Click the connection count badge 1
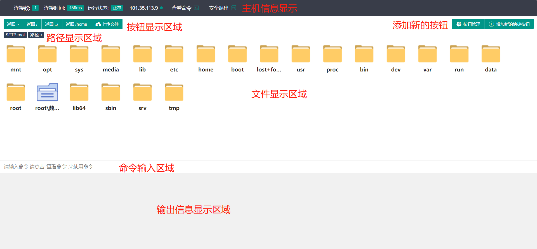This screenshot has width=537, height=249. coord(35,8)
